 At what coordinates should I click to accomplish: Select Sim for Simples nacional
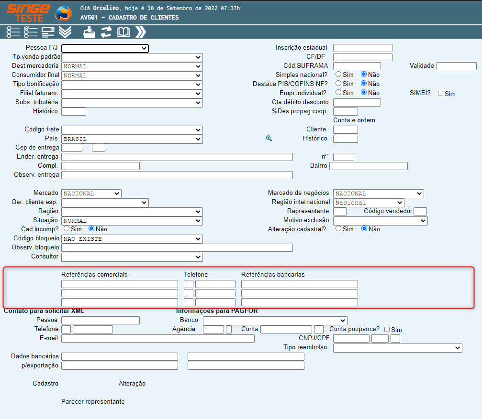(338, 75)
